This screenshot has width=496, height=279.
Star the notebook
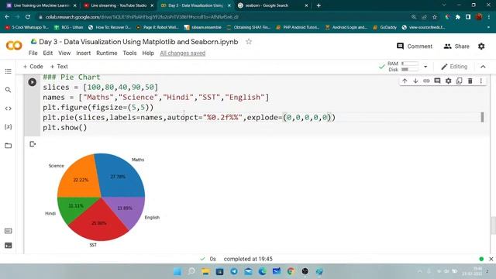[x=249, y=41]
